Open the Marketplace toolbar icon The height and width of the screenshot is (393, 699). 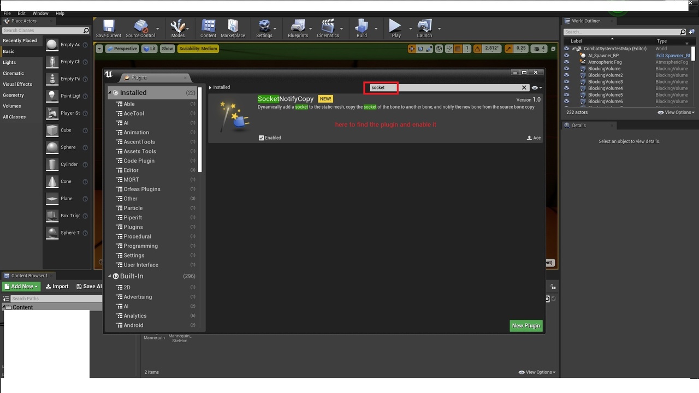(x=233, y=26)
